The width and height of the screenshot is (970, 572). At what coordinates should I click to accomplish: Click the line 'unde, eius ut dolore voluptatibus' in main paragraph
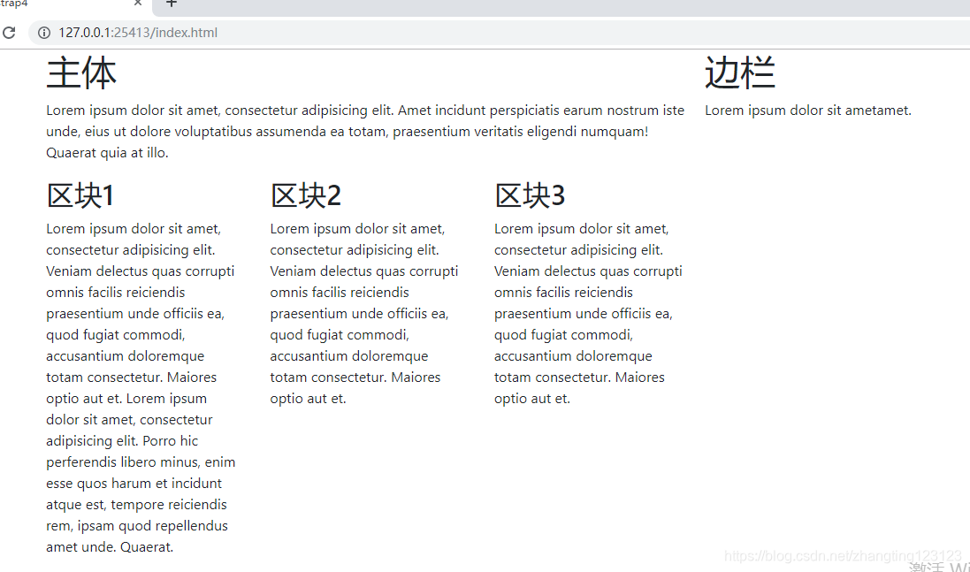click(x=347, y=131)
